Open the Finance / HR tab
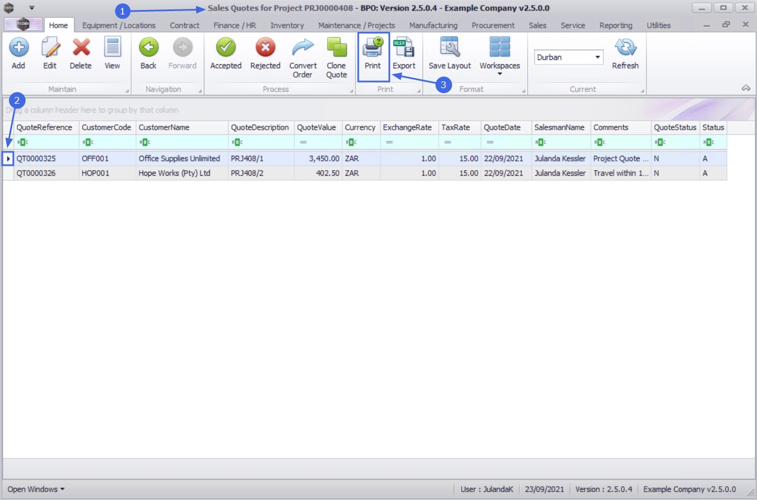757x500 pixels. point(234,25)
